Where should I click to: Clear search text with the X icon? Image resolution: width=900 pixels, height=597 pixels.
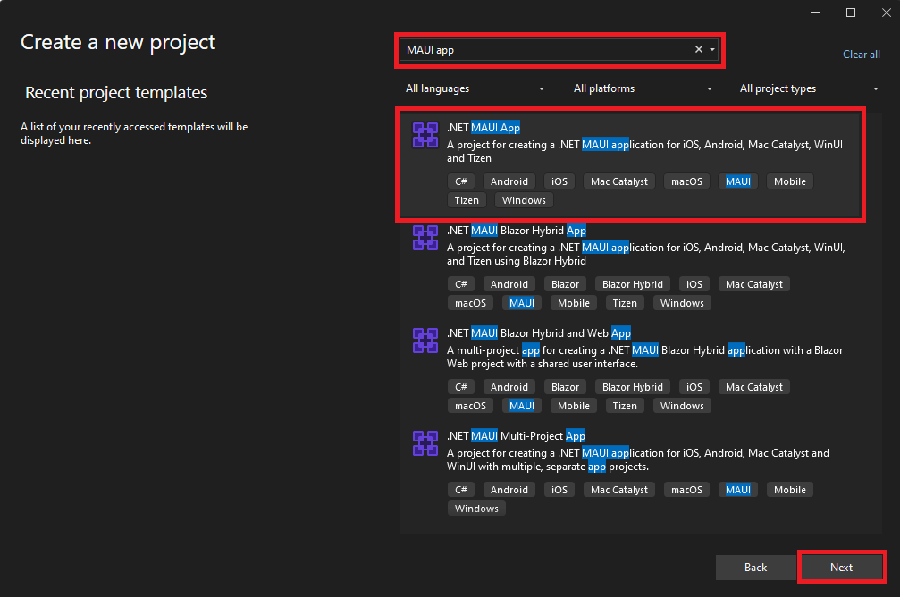699,50
